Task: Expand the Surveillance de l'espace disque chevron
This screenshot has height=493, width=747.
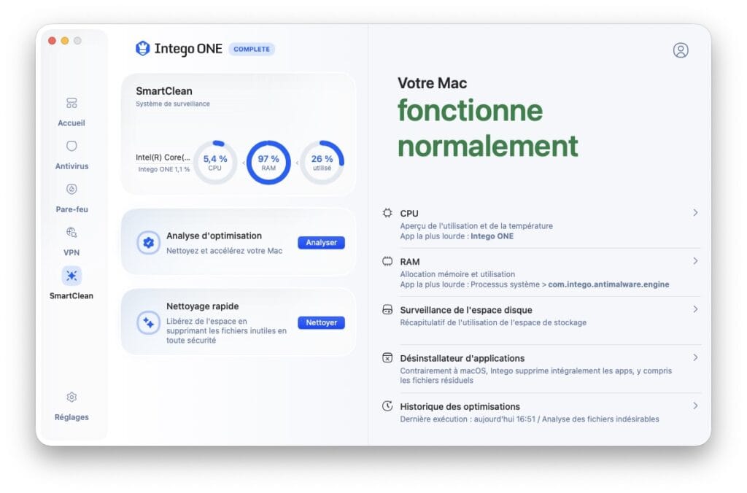Action: tap(695, 309)
